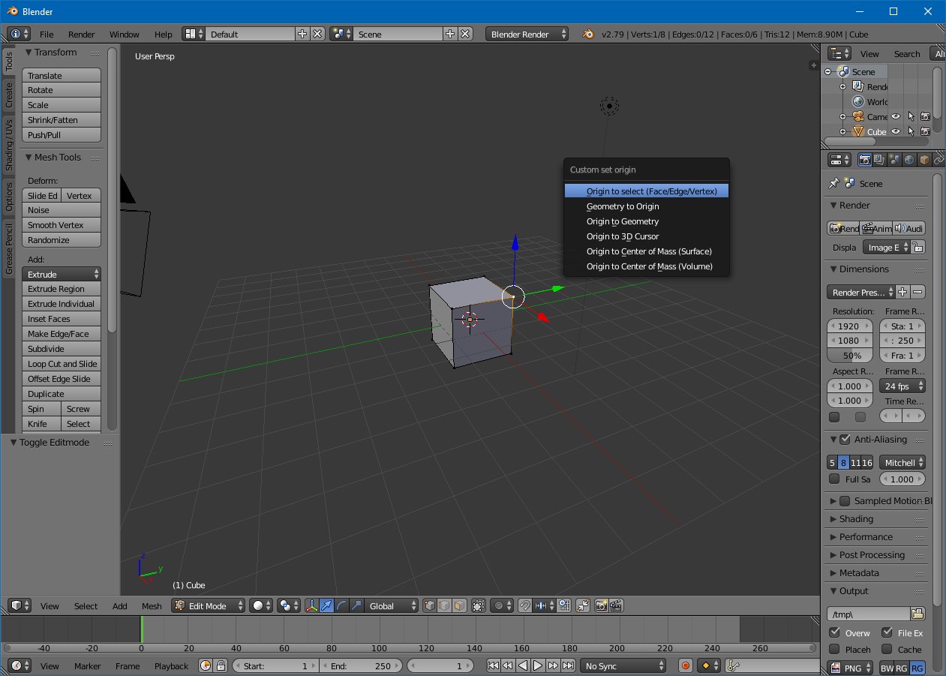
Task: Toggle the snap magnet icon
Action: point(526,605)
